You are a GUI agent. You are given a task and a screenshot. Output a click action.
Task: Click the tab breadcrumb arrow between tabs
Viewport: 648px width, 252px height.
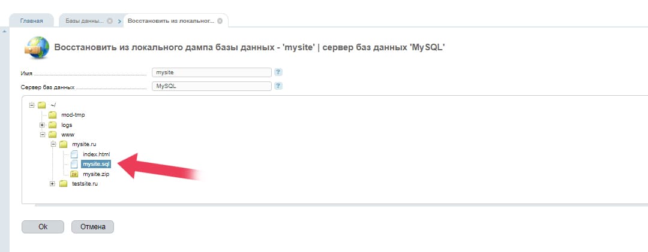(x=119, y=22)
